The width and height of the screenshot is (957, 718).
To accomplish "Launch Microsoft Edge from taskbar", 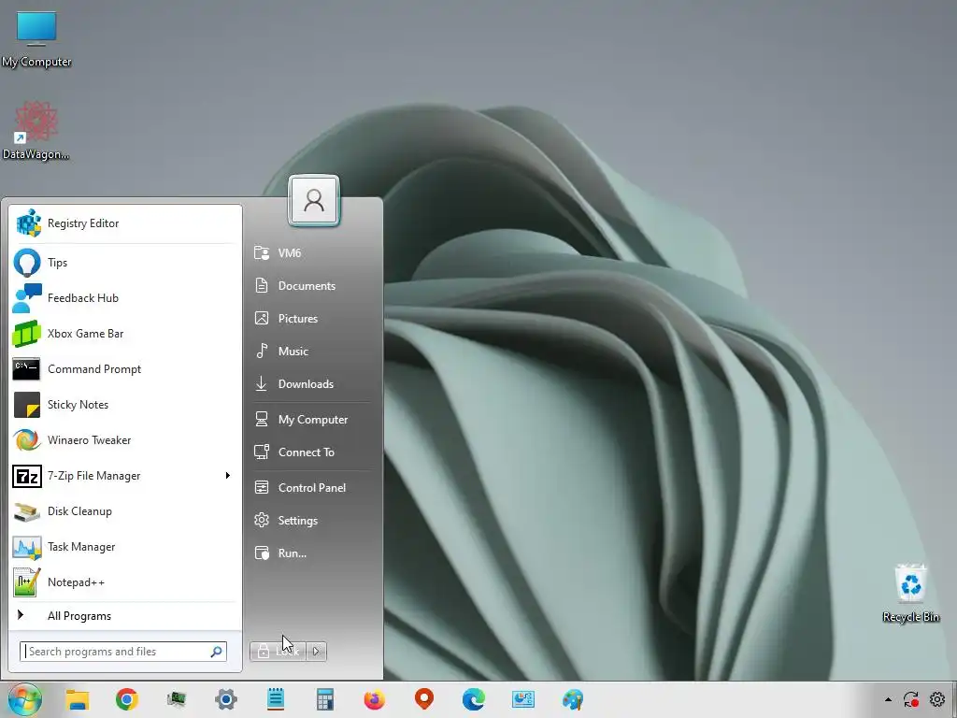I will tap(474, 699).
